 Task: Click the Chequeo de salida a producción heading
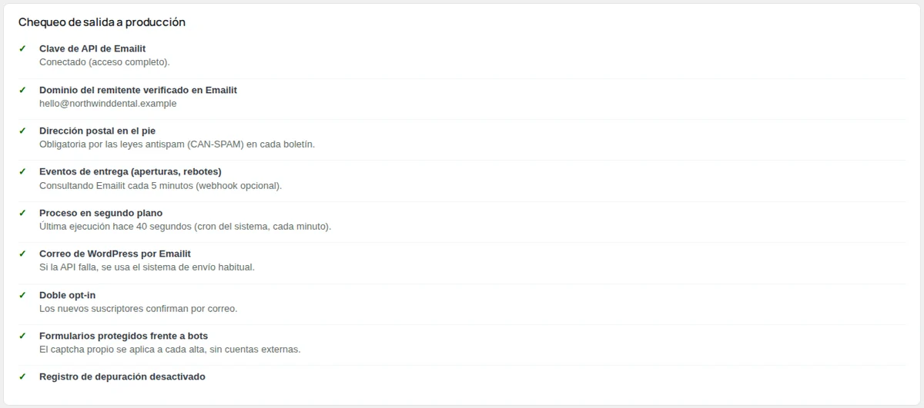[x=102, y=22]
